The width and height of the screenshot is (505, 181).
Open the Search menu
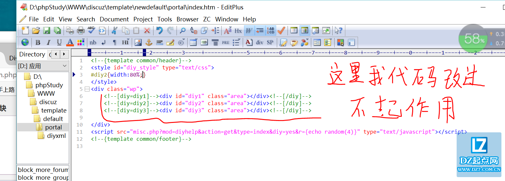pyautogui.click(x=86, y=19)
